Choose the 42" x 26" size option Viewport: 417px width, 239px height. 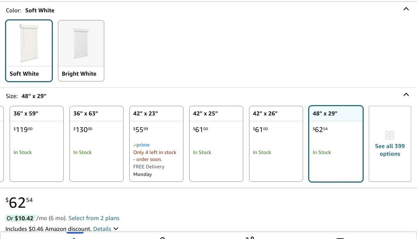tap(276, 144)
